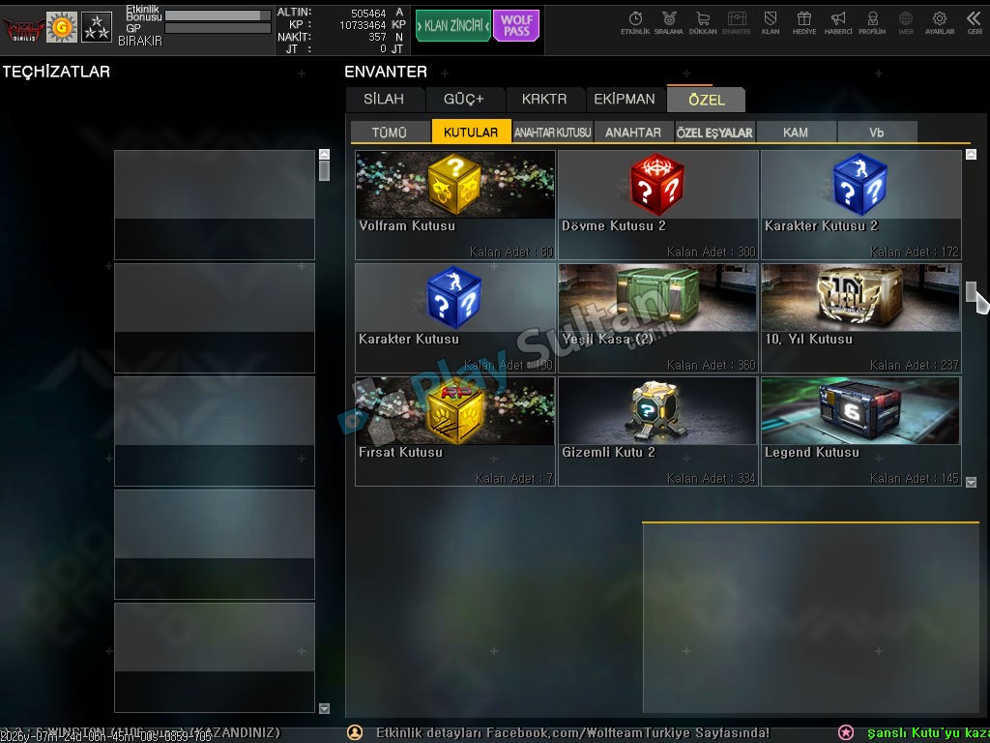Open the WOLF PASS purple button
The image size is (990, 743).
(x=516, y=26)
